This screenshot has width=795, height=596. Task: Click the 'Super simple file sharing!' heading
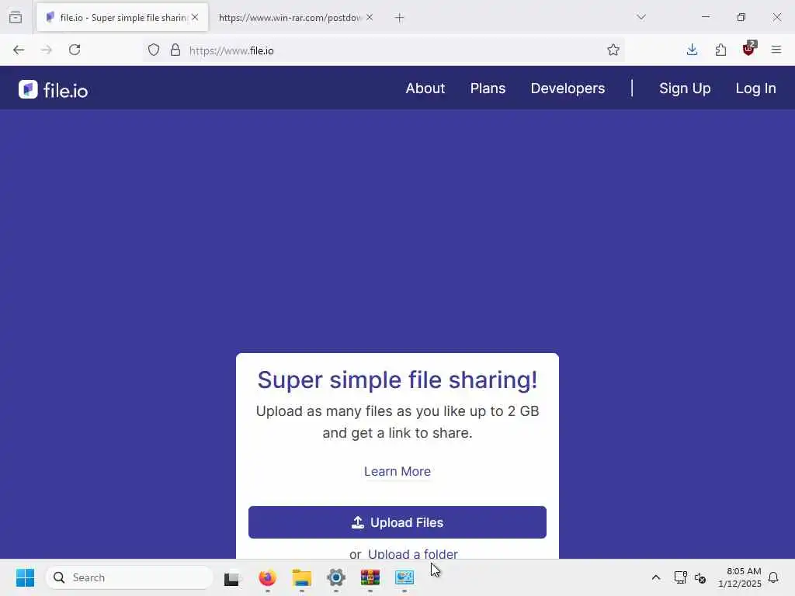click(x=397, y=379)
